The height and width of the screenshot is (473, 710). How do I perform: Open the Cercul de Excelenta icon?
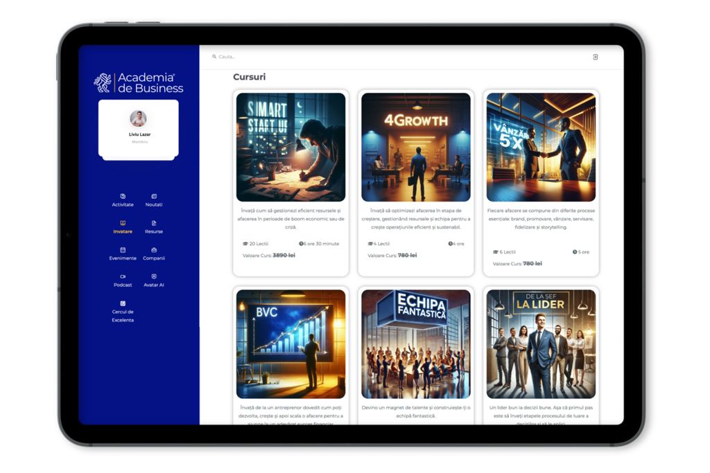pyautogui.click(x=123, y=303)
